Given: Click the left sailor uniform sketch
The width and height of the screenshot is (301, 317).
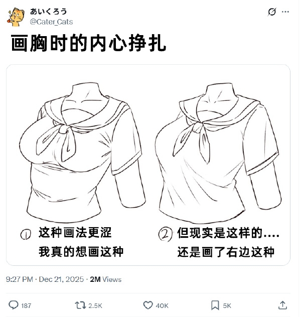Looking at the screenshot, I should [82, 152].
